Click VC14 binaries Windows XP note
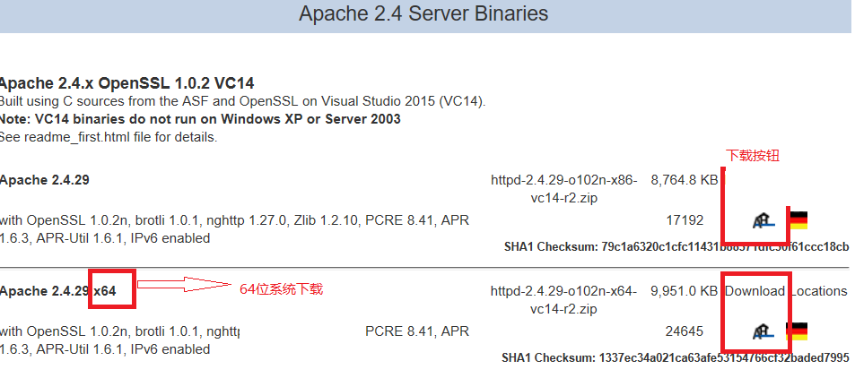Image resolution: width=855 pixels, height=378 pixels. pyautogui.click(x=200, y=119)
